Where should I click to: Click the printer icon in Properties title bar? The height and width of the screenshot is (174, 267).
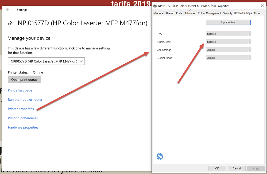tap(155, 6)
